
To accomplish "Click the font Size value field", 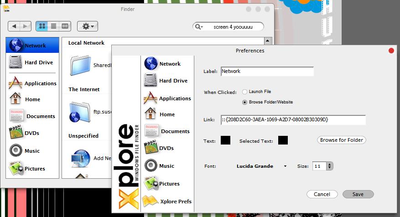I will (x=319, y=166).
